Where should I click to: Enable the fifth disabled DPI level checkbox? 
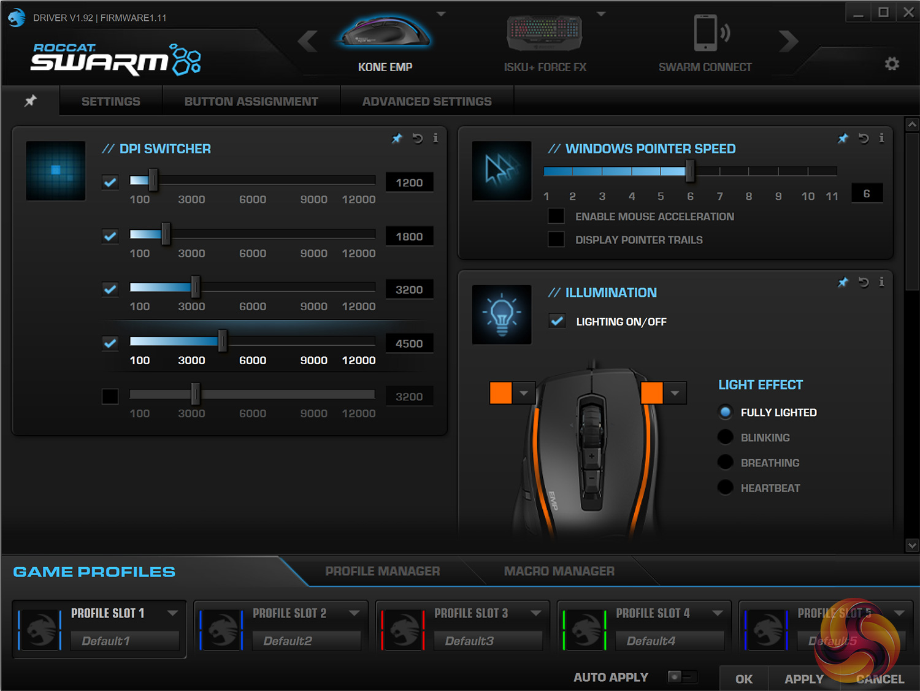110,396
